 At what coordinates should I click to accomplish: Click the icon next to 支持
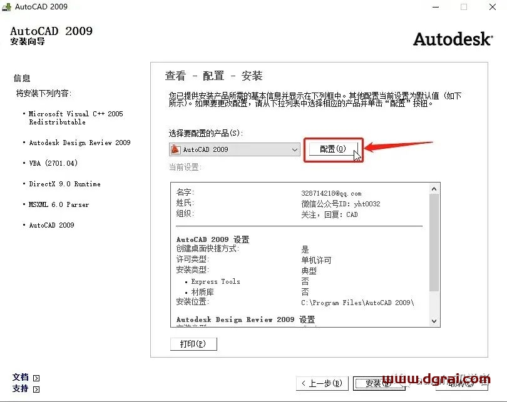coord(36,389)
